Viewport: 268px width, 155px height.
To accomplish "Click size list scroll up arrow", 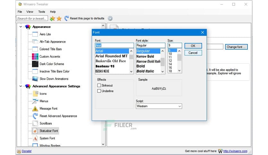I will 179,51.
